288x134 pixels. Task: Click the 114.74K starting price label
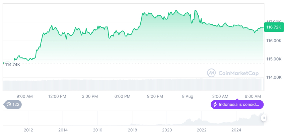point(12,64)
